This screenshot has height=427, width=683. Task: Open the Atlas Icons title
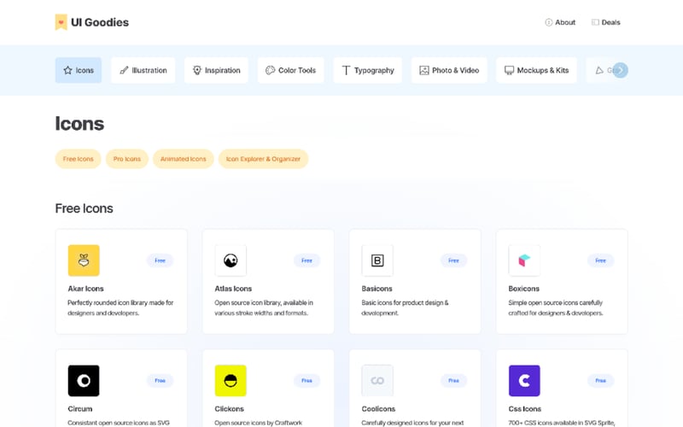pos(233,289)
